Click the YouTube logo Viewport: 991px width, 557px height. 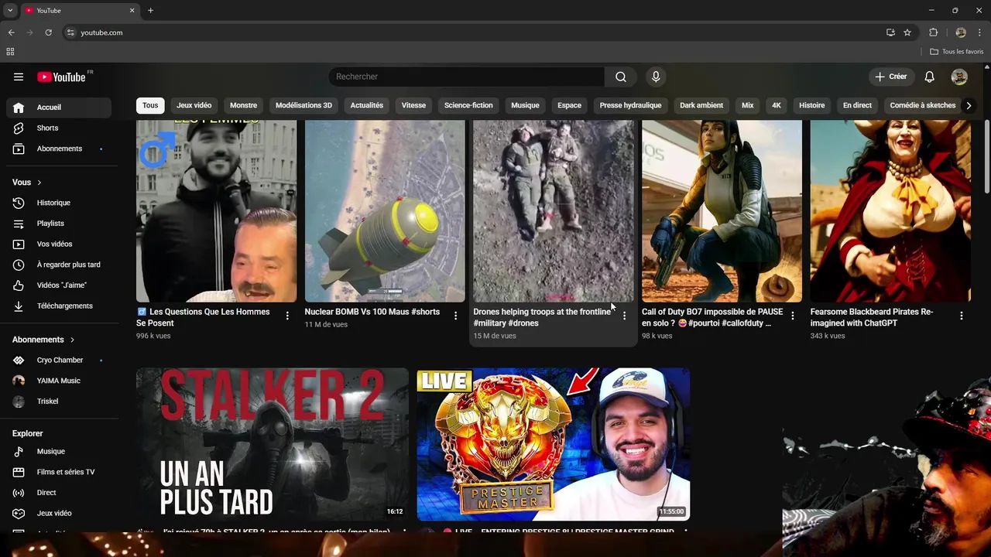(61, 77)
